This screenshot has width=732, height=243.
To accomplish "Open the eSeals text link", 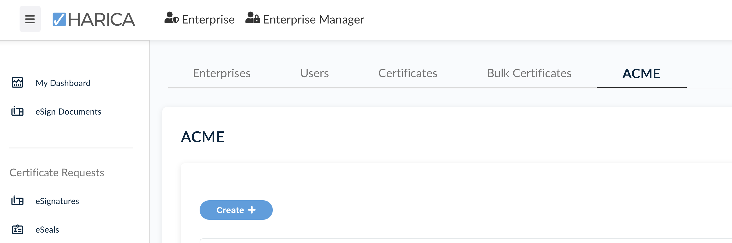I will click(47, 230).
